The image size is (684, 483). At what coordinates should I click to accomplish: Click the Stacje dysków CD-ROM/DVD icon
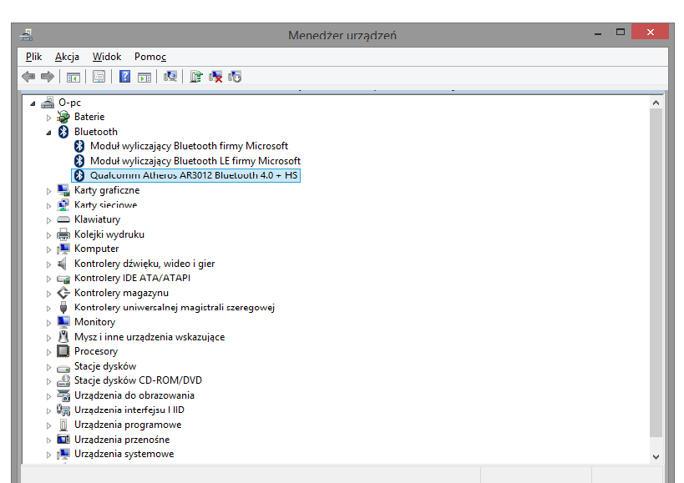coord(63,380)
